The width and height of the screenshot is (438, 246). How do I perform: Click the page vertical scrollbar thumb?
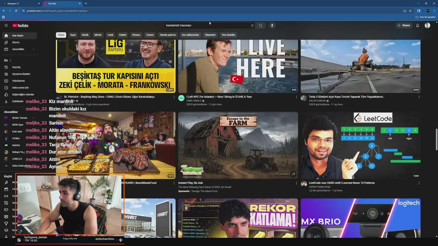point(436,139)
